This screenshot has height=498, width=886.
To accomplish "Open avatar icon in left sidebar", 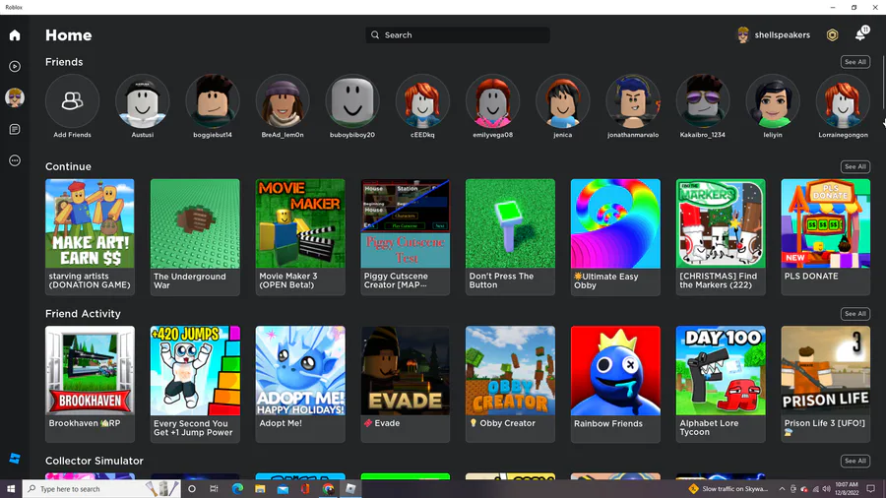I will tap(15, 97).
